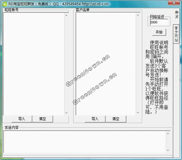182x160 pixels.
Task: Close the RD淘宝旺旺群发 window
Action: (174, 3)
